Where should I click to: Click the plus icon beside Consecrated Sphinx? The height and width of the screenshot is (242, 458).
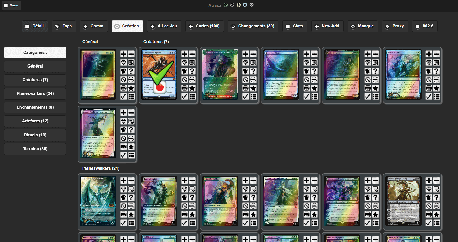pos(184,54)
